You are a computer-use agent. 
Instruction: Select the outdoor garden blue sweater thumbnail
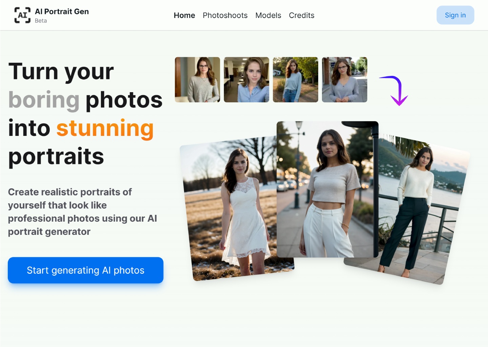(296, 80)
